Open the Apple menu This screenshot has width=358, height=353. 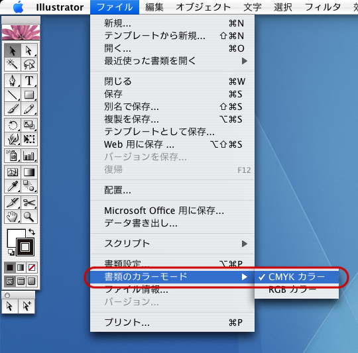[x=19, y=7]
